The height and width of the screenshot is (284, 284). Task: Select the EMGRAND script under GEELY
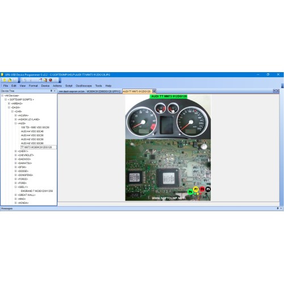[x=37, y=191]
